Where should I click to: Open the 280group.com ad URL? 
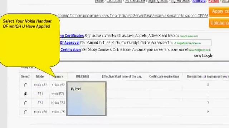199,50
